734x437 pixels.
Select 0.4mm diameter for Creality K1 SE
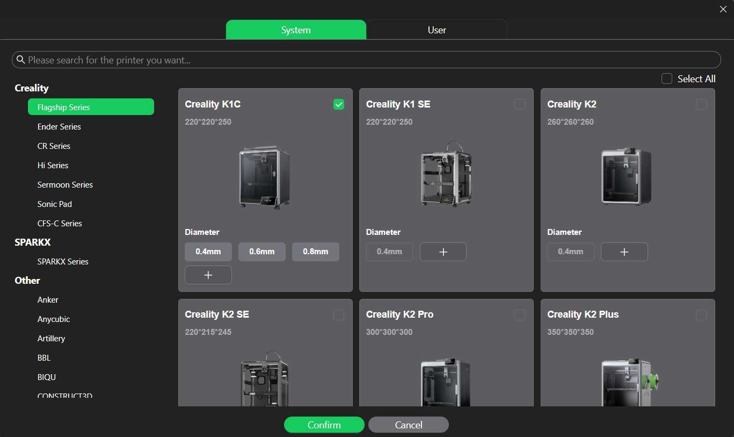(389, 252)
